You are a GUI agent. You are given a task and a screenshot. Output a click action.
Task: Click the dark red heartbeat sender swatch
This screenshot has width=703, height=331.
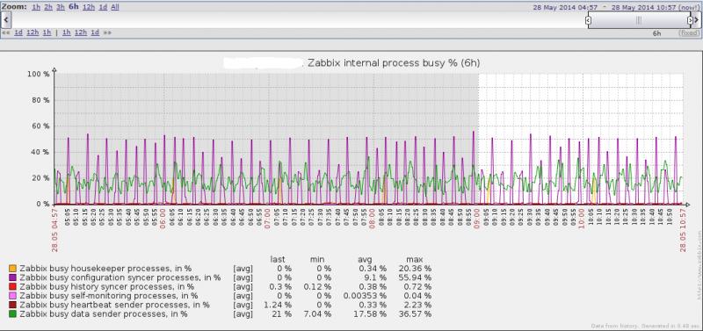(12, 306)
